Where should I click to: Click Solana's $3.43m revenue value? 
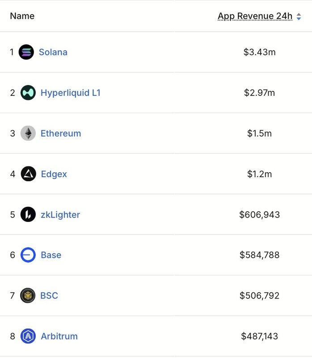click(259, 52)
